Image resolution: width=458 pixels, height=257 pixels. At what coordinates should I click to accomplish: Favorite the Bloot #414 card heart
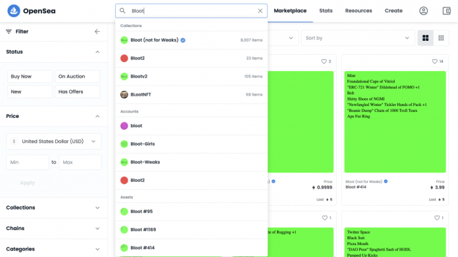(x=434, y=61)
